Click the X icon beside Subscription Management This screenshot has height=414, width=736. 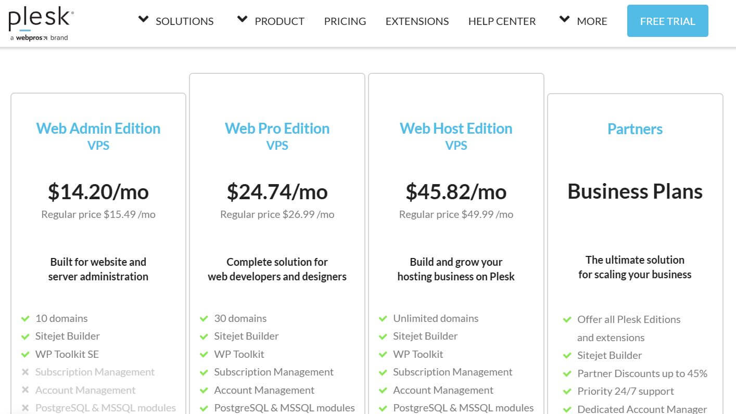[24, 371]
